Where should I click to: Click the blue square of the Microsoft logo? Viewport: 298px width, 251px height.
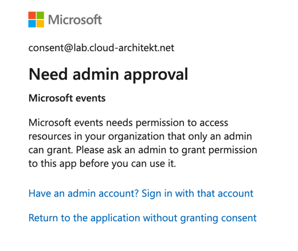tap(32, 23)
